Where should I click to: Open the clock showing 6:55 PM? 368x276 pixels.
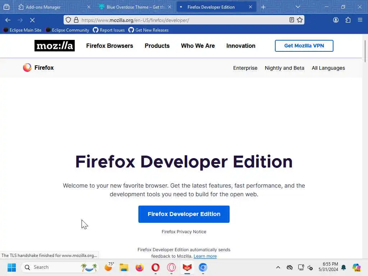click(x=328, y=267)
